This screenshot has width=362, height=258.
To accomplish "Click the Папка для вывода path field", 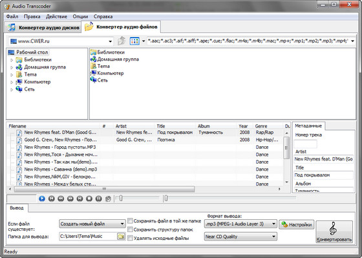I will (x=88, y=236).
